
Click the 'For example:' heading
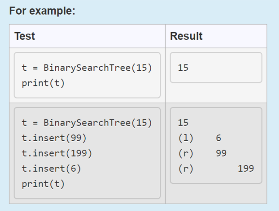tap(42, 11)
